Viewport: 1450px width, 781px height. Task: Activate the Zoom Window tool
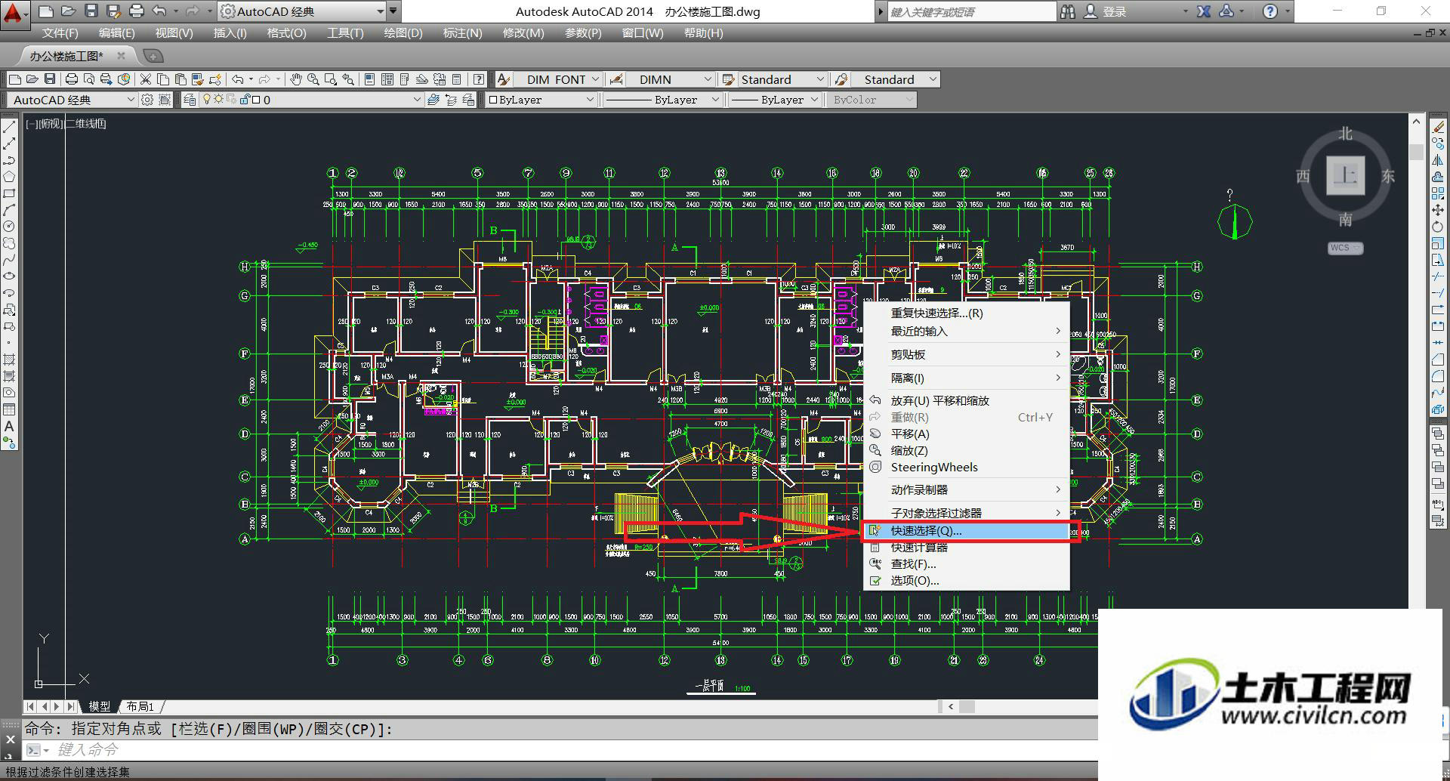coord(330,79)
